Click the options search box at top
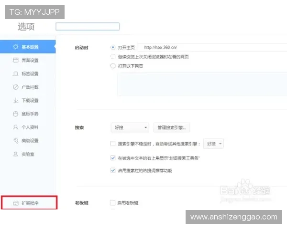The width and height of the screenshot is (287, 229). [x=88, y=27]
